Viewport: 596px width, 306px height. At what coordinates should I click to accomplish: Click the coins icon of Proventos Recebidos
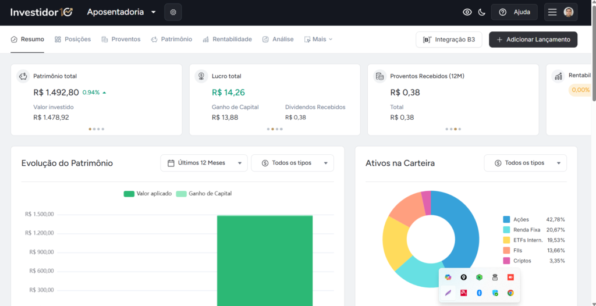coord(379,76)
